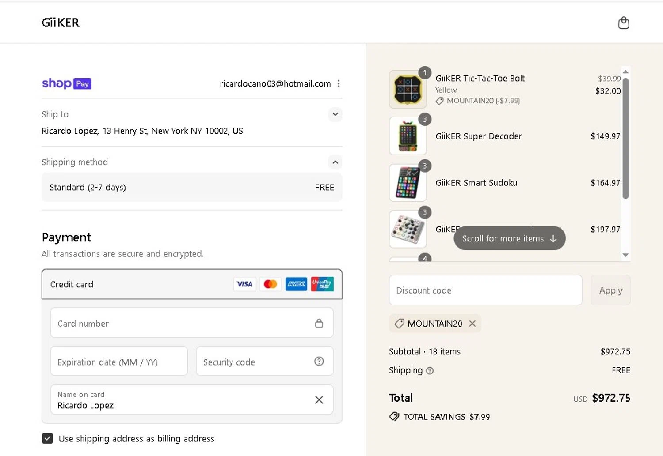The height and width of the screenshot is (456, 663).
Task: Focus the Discount code field
Action: coord(485,290)
